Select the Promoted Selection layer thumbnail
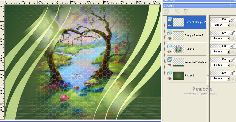 (x=178, y=62)
